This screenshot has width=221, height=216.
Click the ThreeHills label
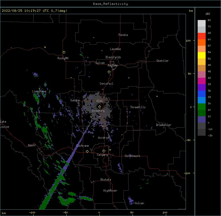(x=138, y=107)
